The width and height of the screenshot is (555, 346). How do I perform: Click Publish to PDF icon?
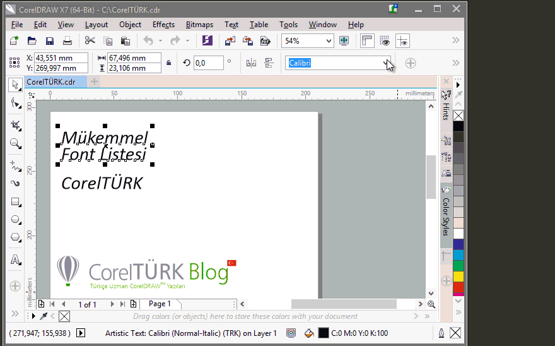pos(266,41)
